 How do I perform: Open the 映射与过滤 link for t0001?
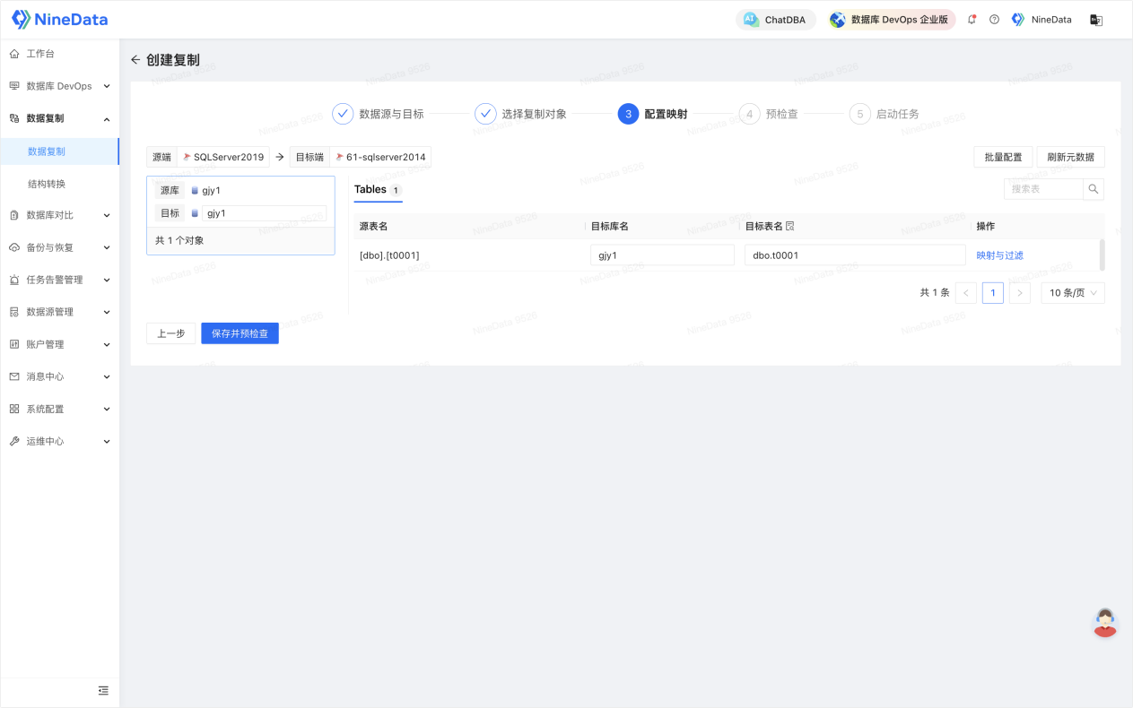tap(999, 255)
